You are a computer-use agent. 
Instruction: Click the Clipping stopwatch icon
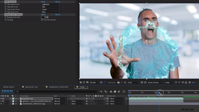(6, 20)
